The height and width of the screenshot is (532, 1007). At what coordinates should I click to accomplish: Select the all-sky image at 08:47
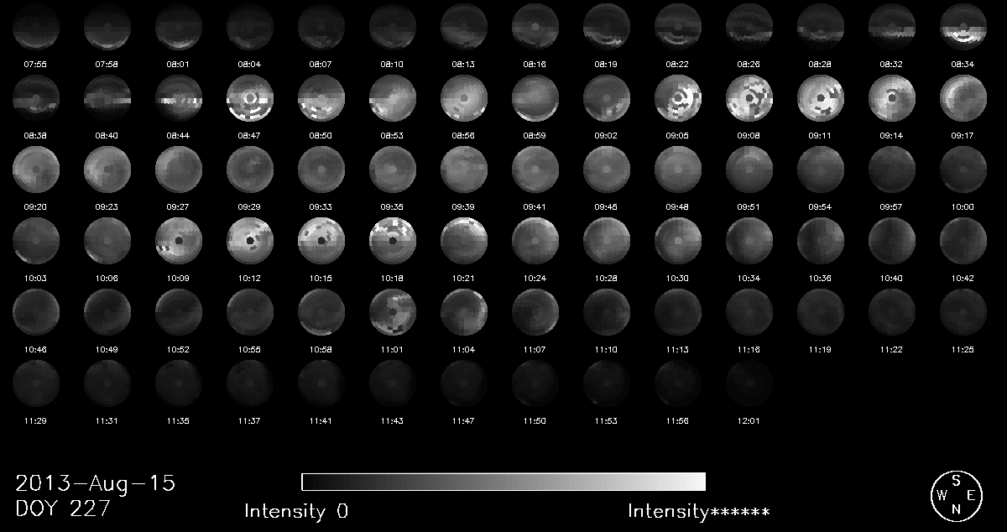249,98
